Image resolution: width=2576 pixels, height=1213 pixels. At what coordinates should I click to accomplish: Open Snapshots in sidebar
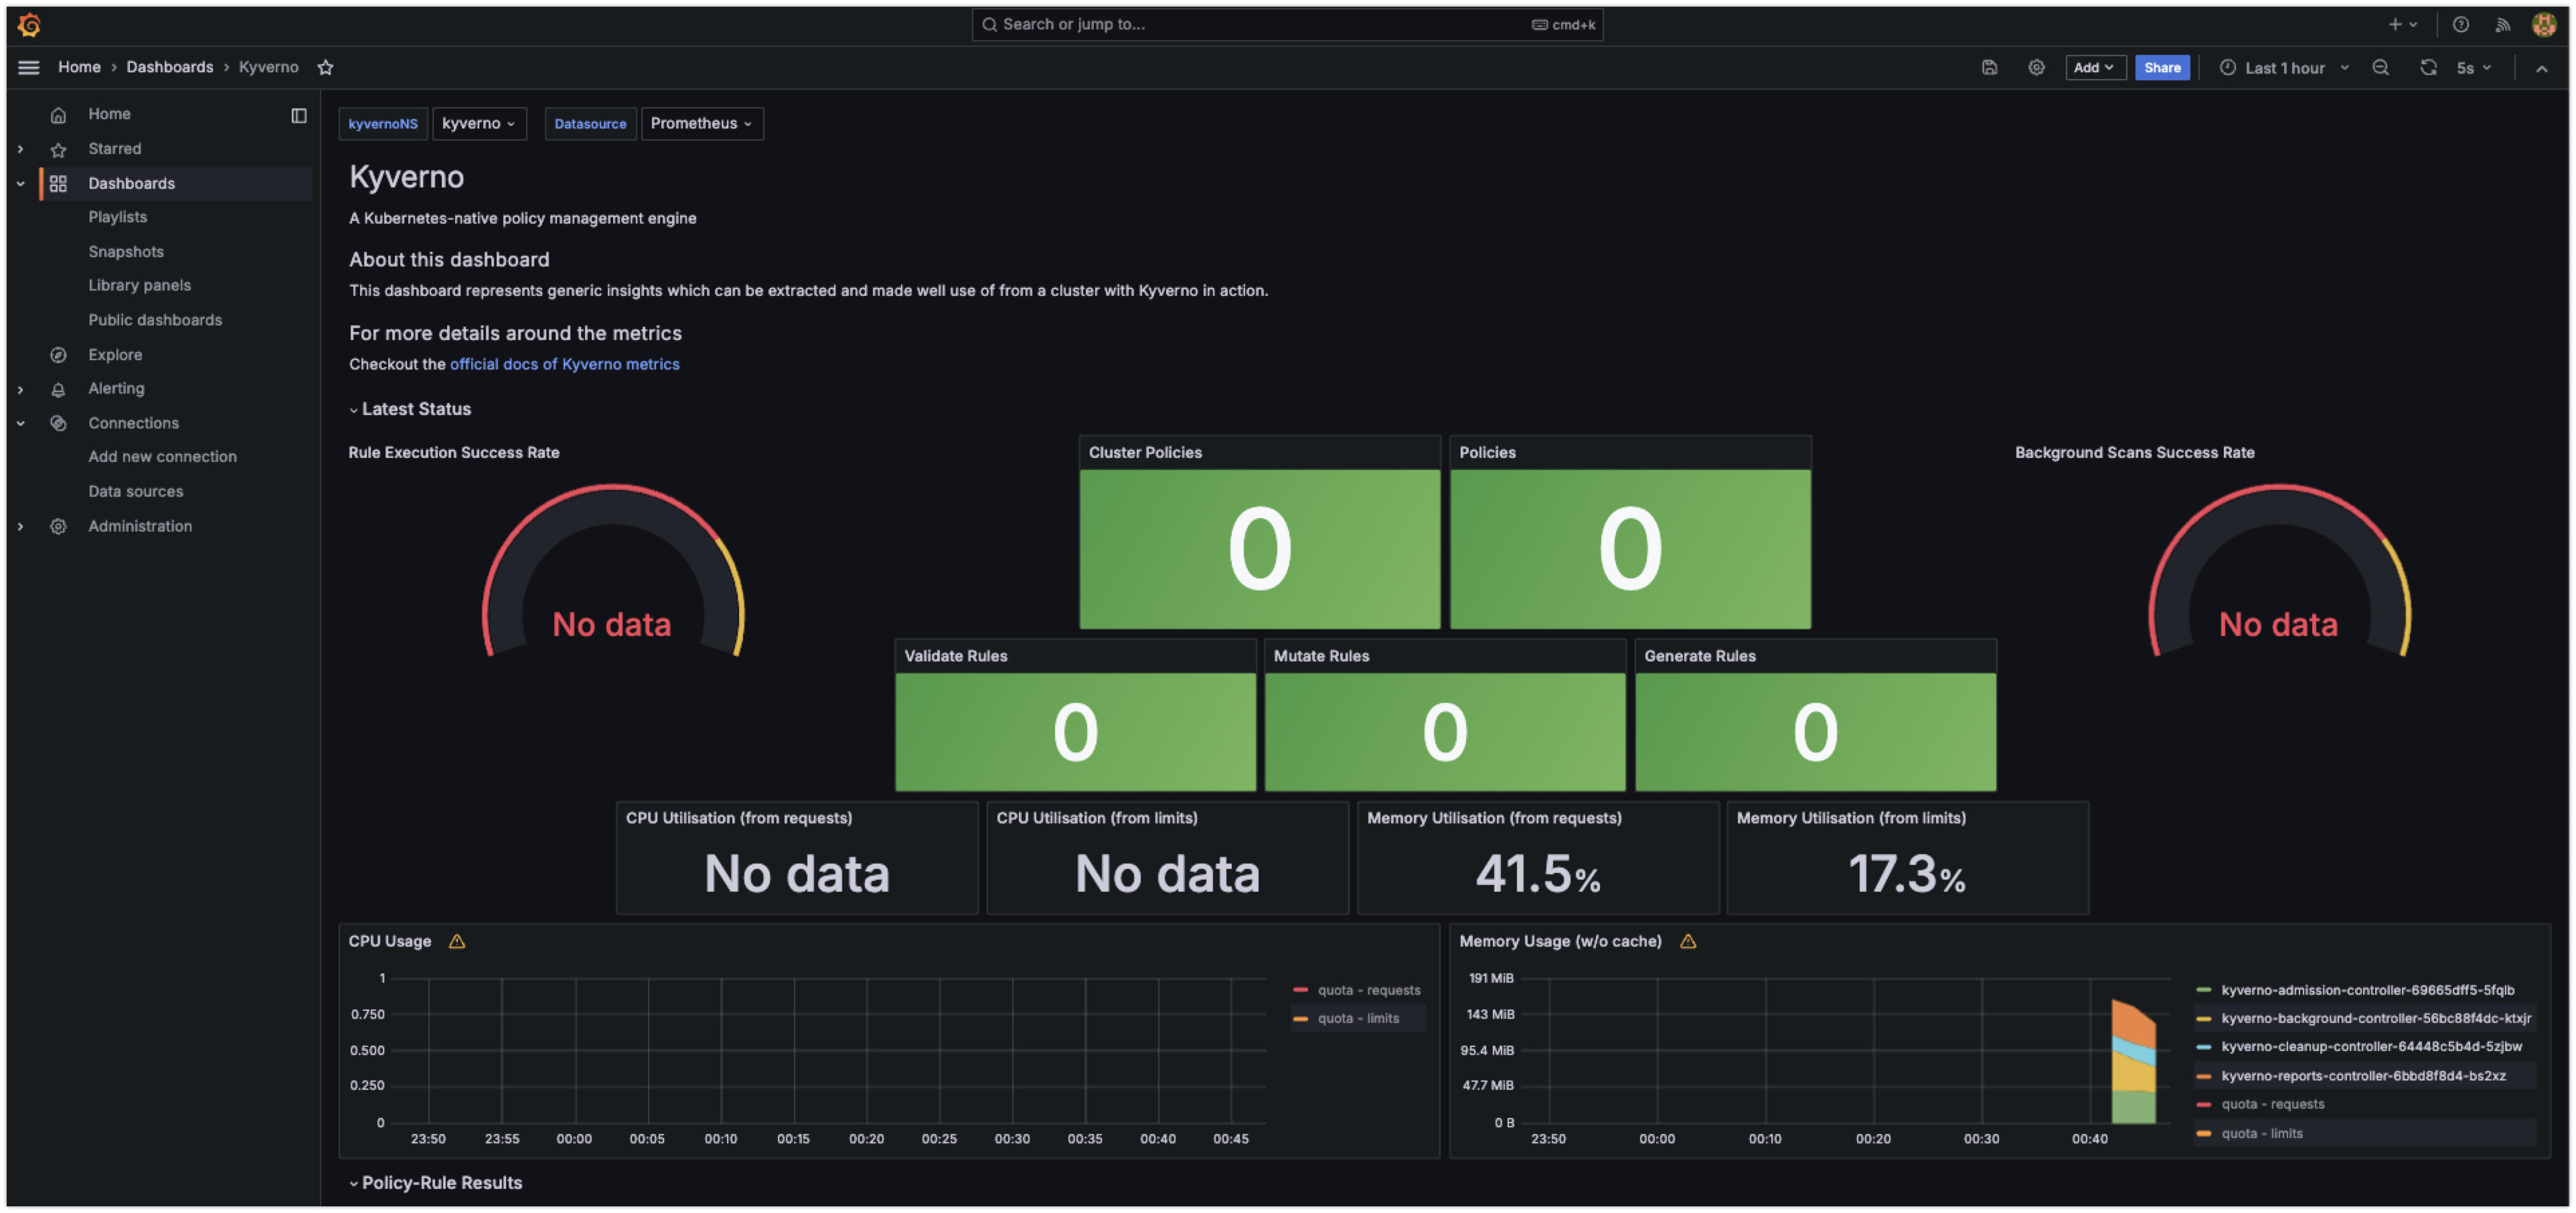point(126,251)
